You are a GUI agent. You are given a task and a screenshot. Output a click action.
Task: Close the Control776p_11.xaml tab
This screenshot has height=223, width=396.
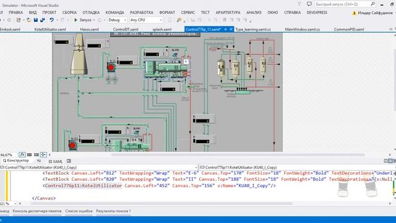coord(231,29)
